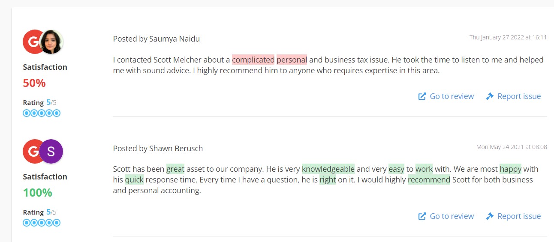Click the purple S avatar
Image resolution: width=554 pixels, height=242 pixels.
click(x=51, y=152)
